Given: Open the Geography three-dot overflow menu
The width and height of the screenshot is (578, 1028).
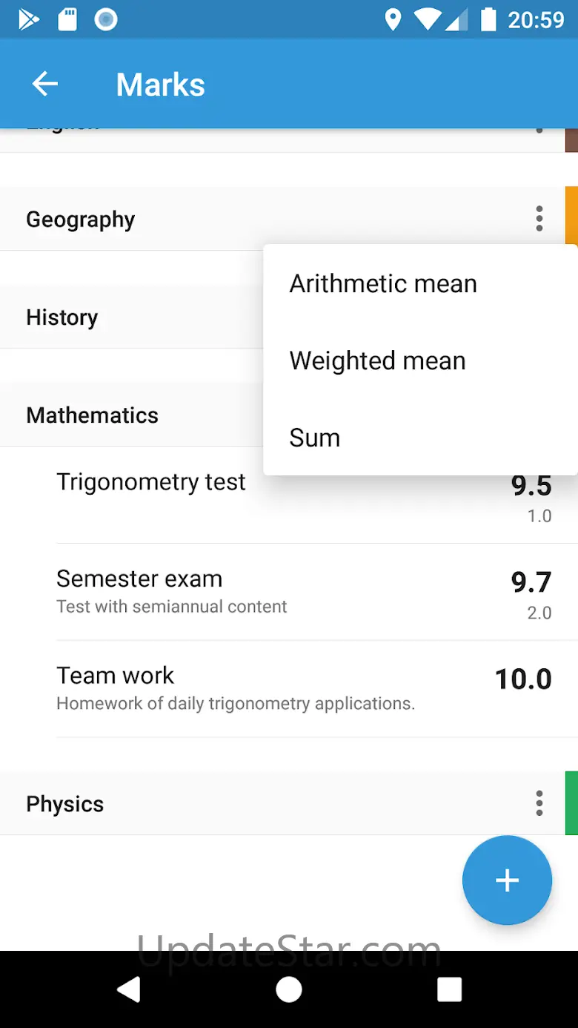Looking at the screenshot, I should (x=539, y=219).
